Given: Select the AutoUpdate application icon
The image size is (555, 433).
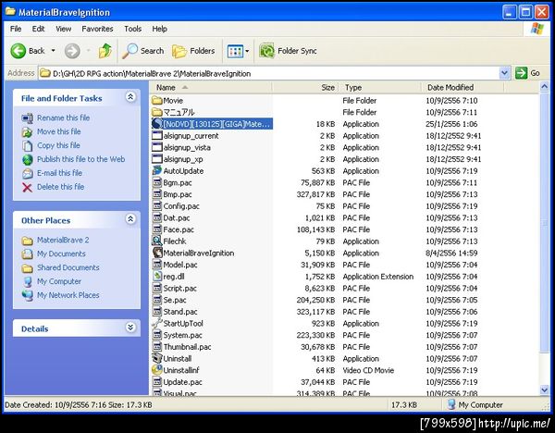Looking at the screenshot, I should (157, 170).
